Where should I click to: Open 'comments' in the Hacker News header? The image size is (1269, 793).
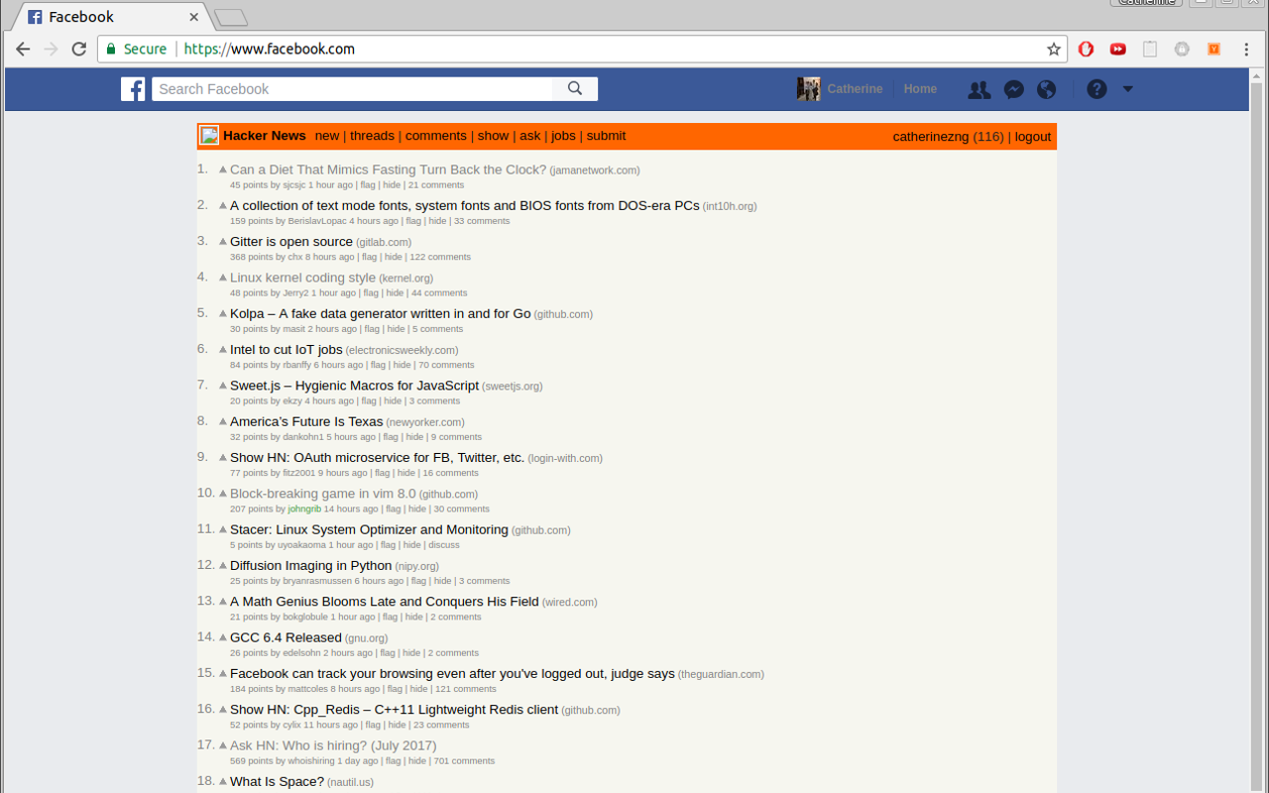[435, 136]
